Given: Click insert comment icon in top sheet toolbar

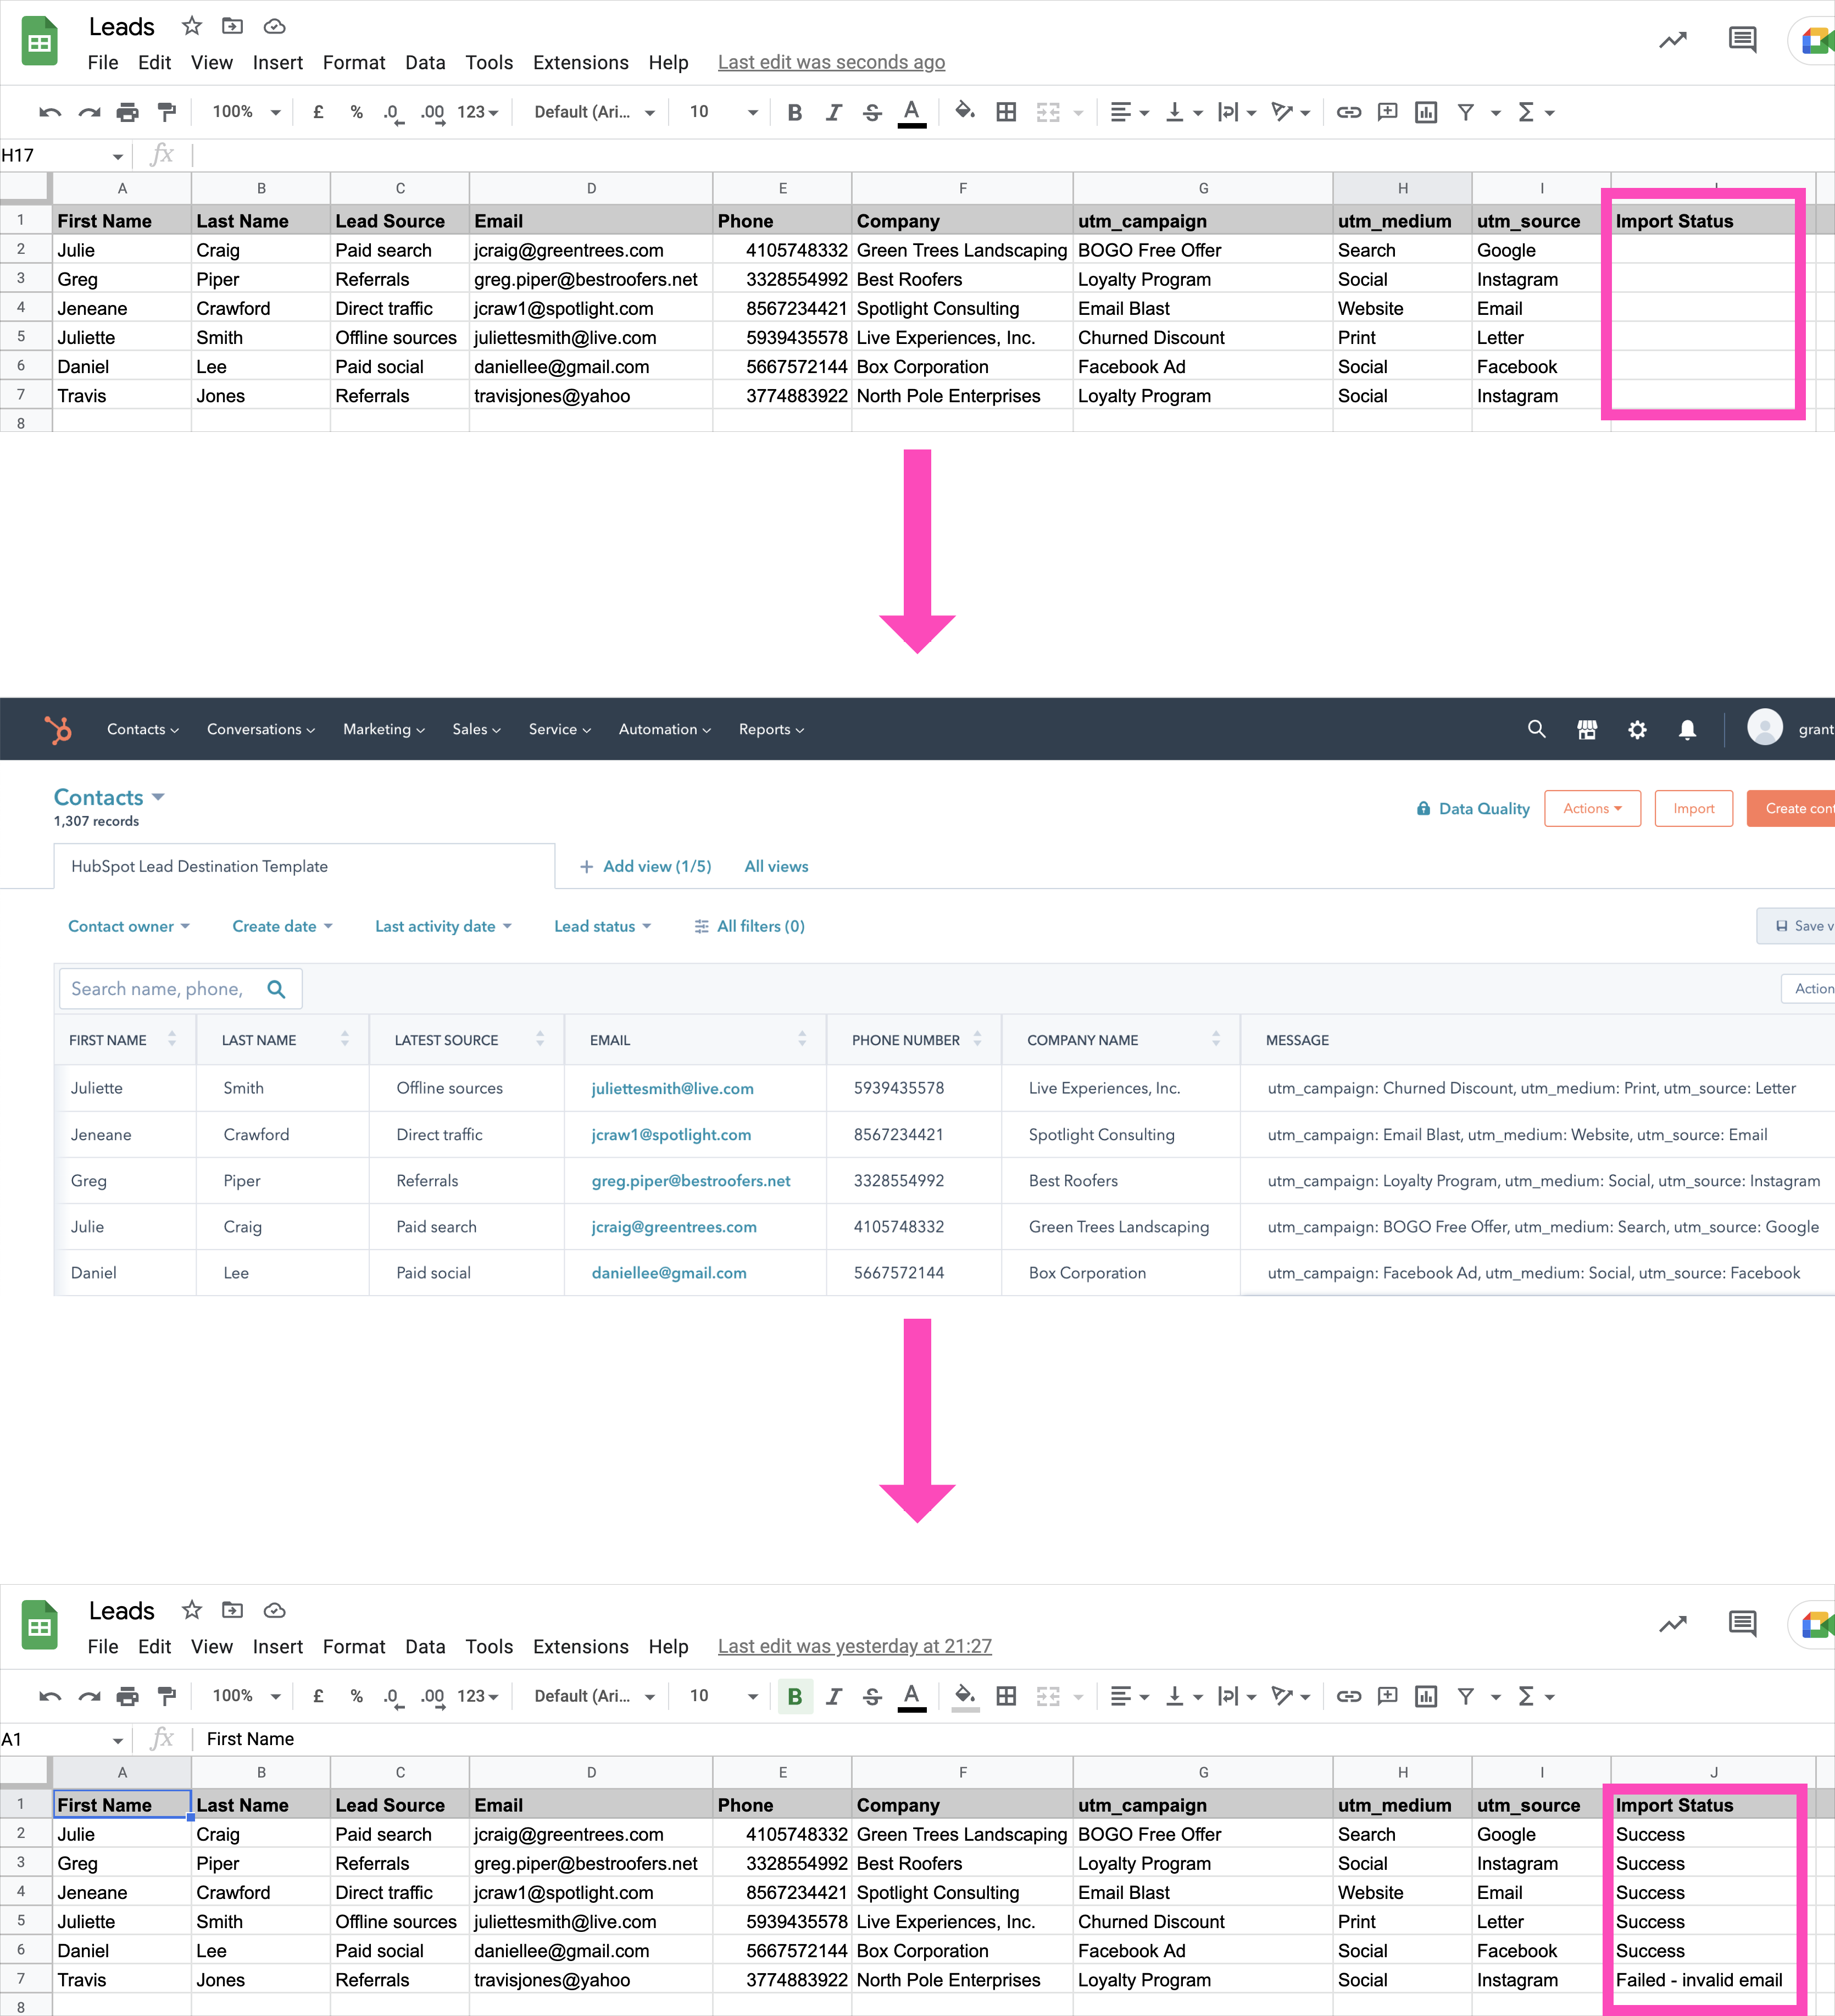Looking at the screenshot, I should (1387, 112).
